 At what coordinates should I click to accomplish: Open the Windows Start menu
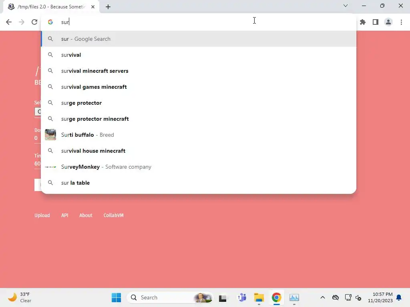(x=117, y=297)
